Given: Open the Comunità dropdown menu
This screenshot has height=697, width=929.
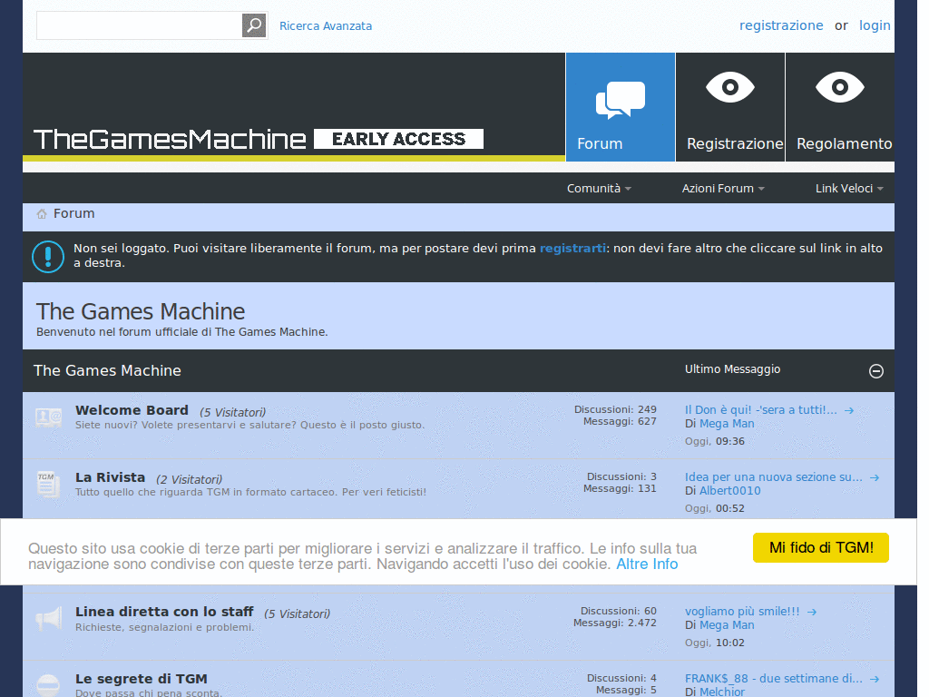Looking at the screenshot, I should point(599,189).
